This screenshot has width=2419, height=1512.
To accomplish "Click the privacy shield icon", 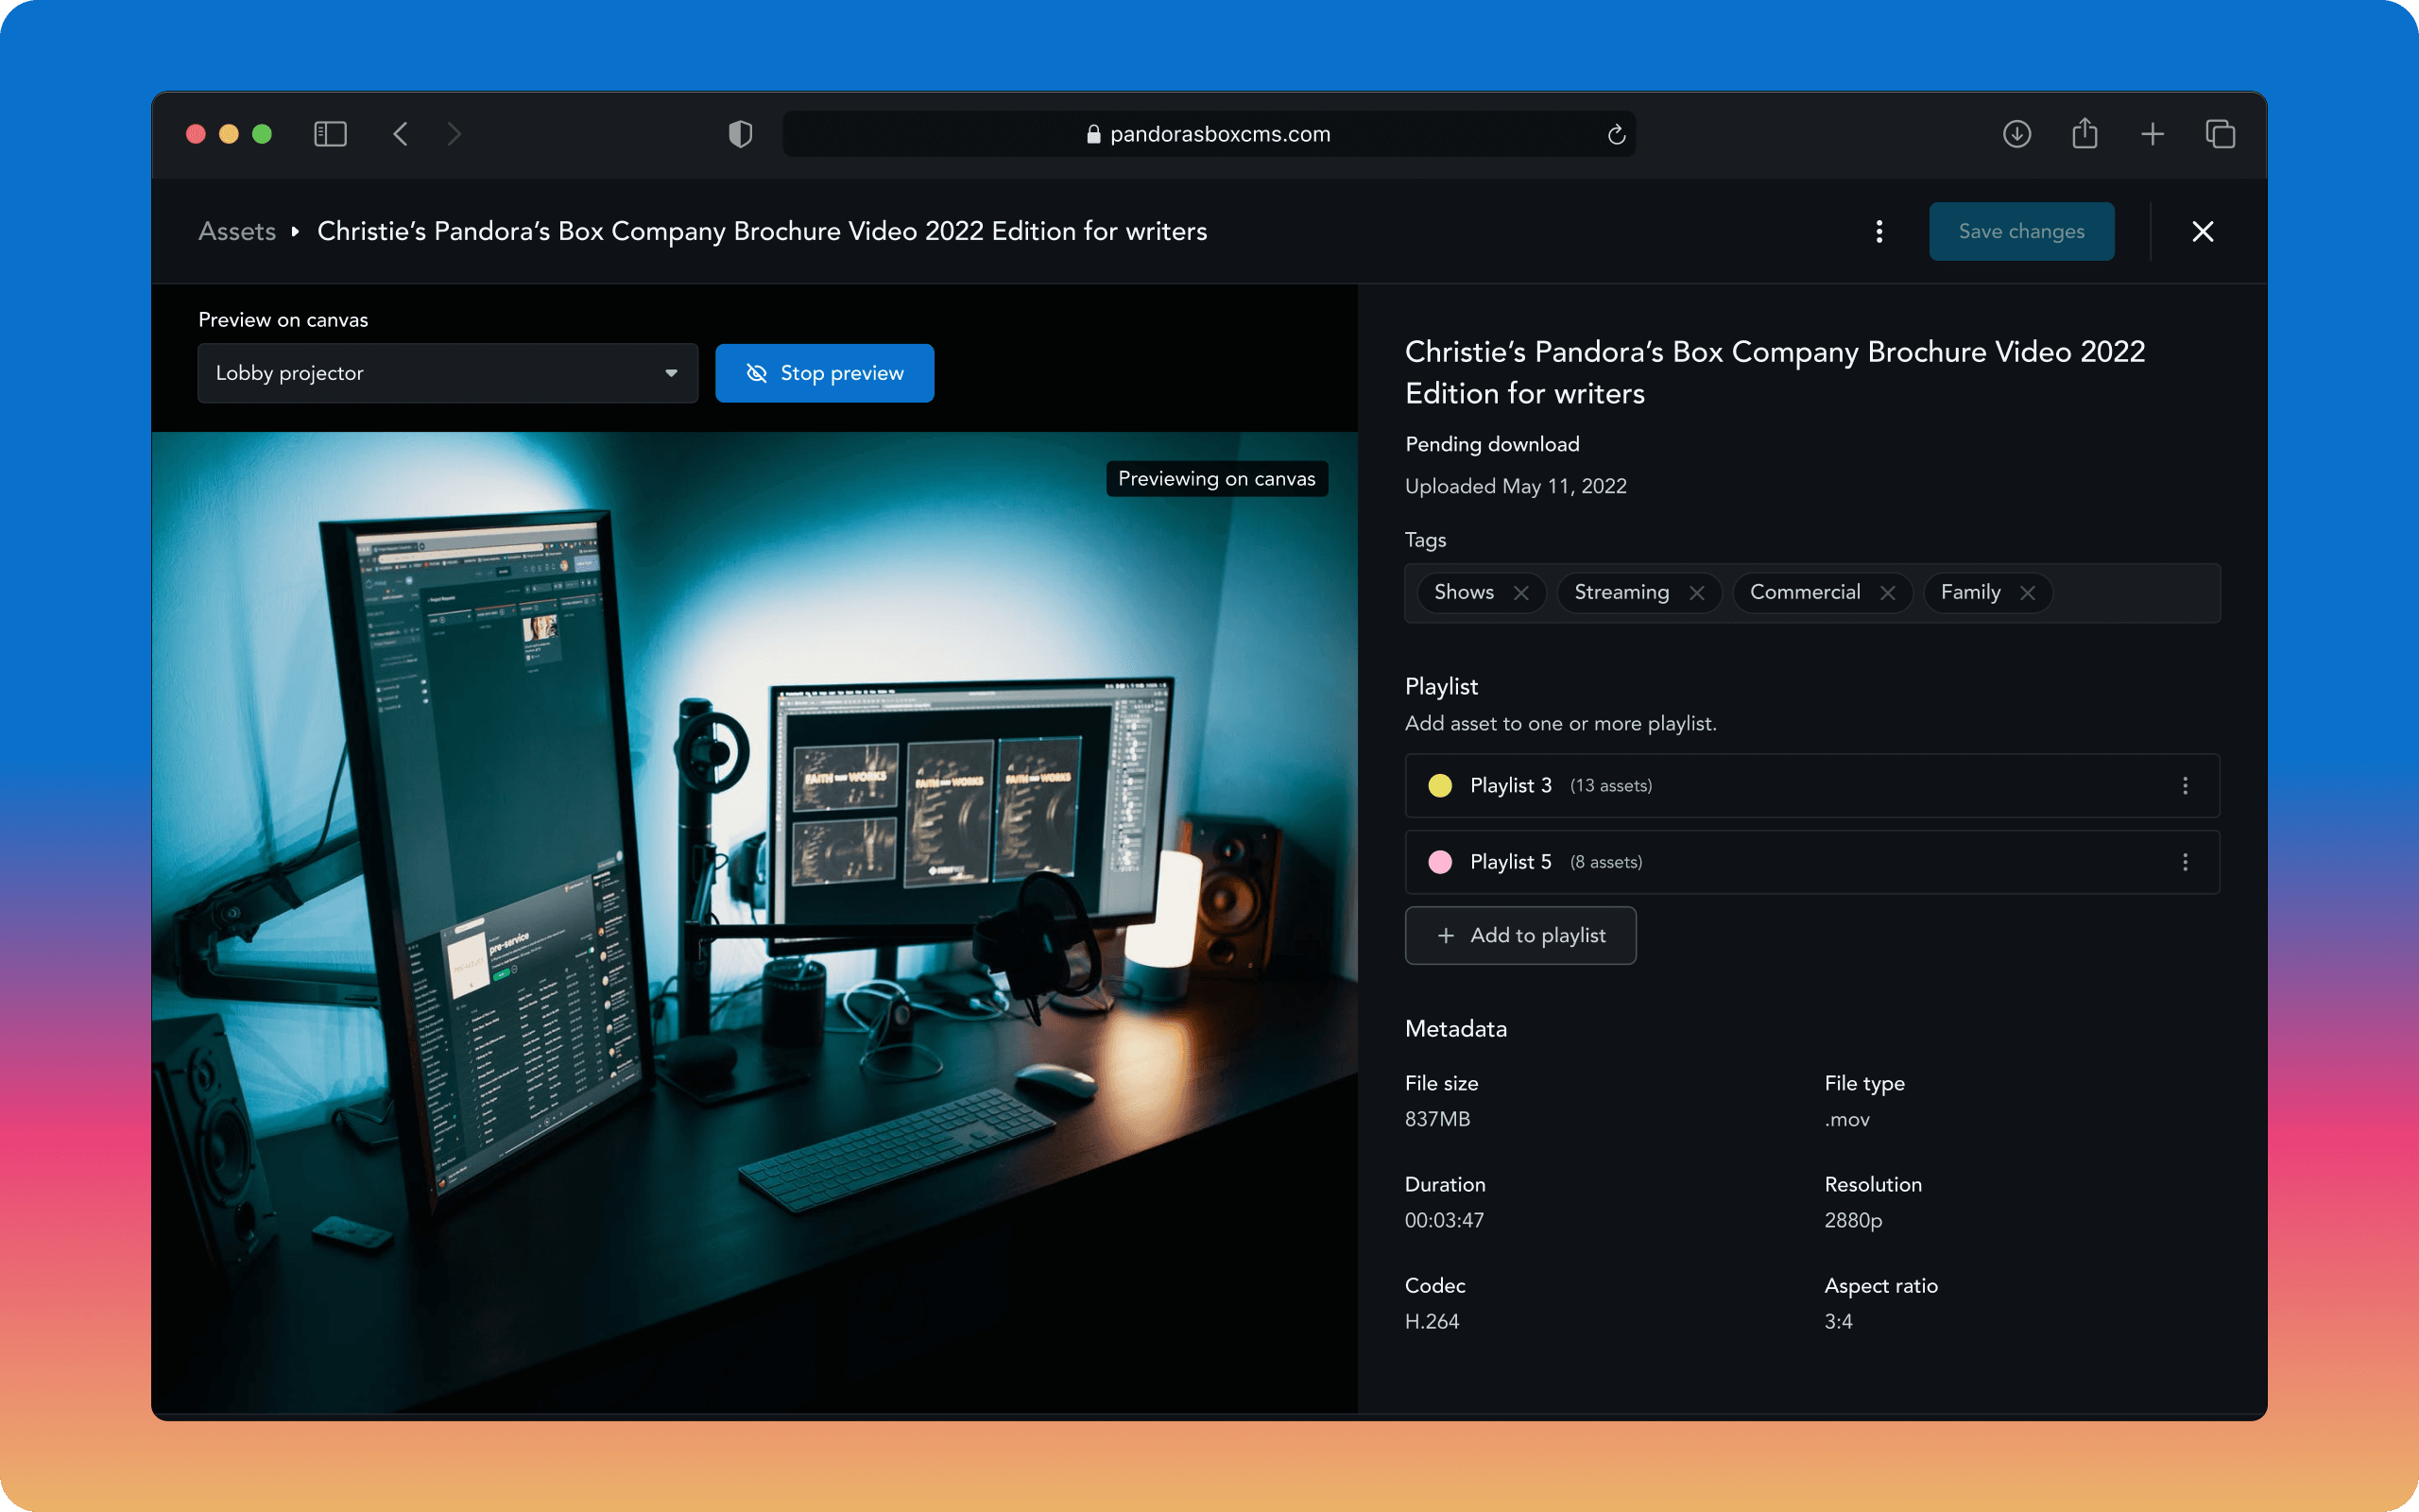I will 740,134.
